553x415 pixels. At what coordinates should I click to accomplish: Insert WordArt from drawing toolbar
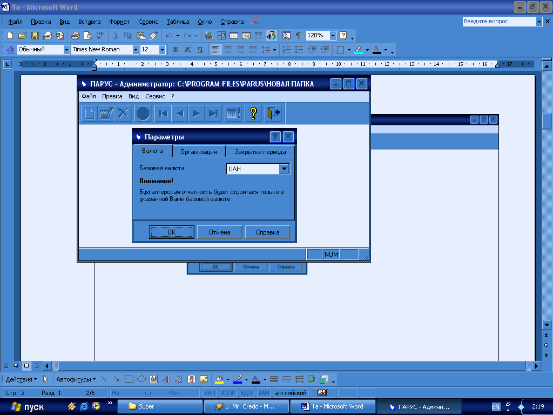point(166,379)
